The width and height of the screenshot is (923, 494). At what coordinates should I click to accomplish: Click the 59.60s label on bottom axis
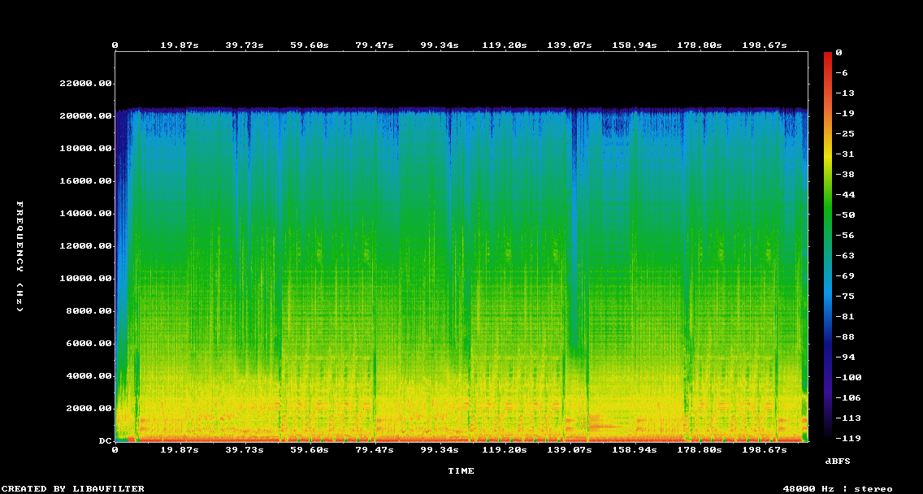pyautogui.click(x=310, y=450)
